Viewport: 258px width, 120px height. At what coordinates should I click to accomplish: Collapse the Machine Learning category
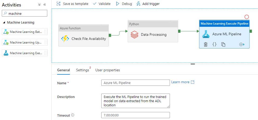(4, 23)
